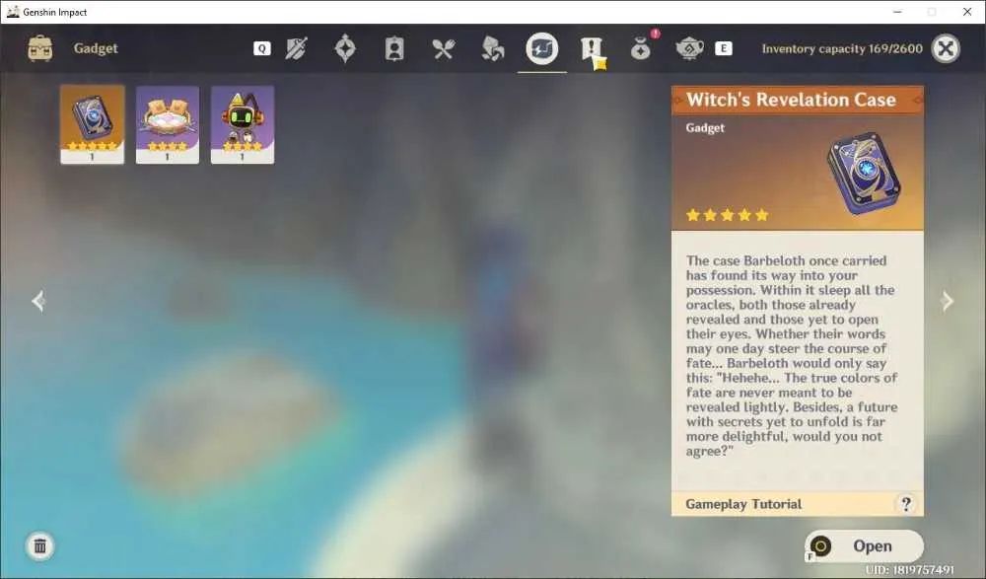Select the robot companion gadget

(243, 124)
